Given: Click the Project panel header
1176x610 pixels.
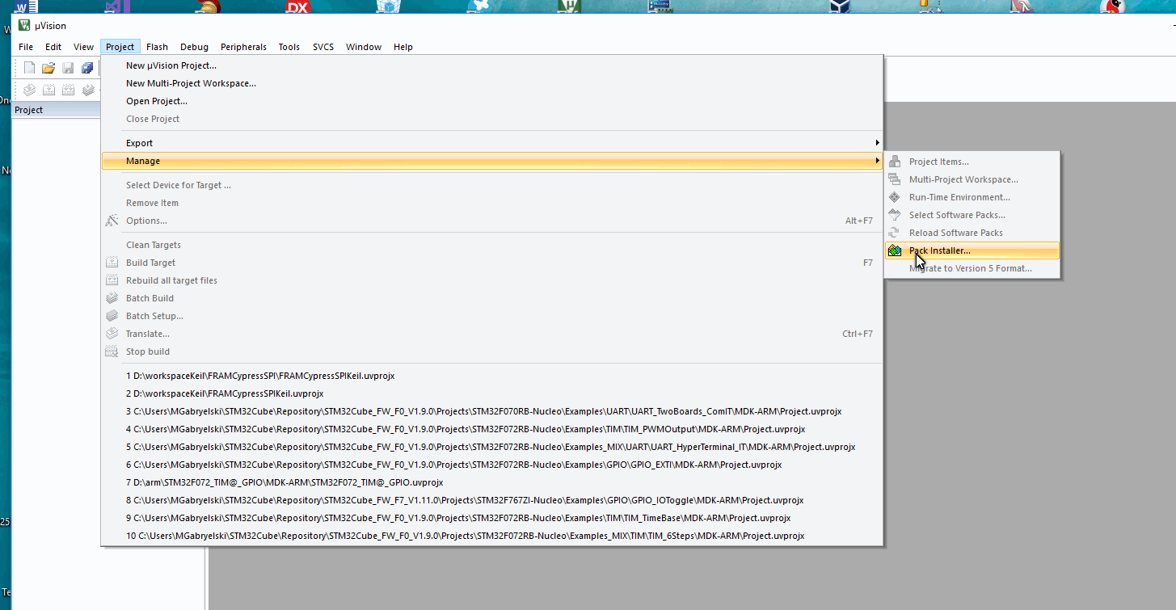Looking at the screenshot, I should [57, 110].
